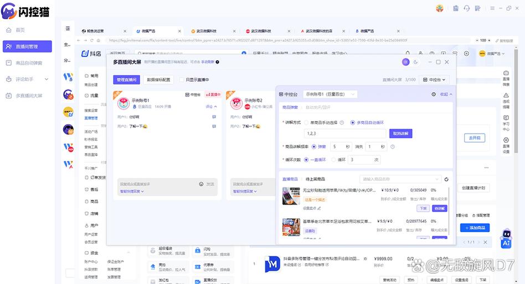Screen dimensions: 525x284
Task: Click 下架 on the first product
Action: [x=423, y=208]
